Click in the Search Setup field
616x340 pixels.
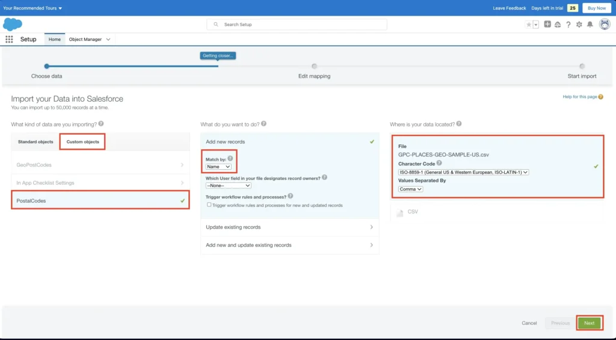coord(297,24)
